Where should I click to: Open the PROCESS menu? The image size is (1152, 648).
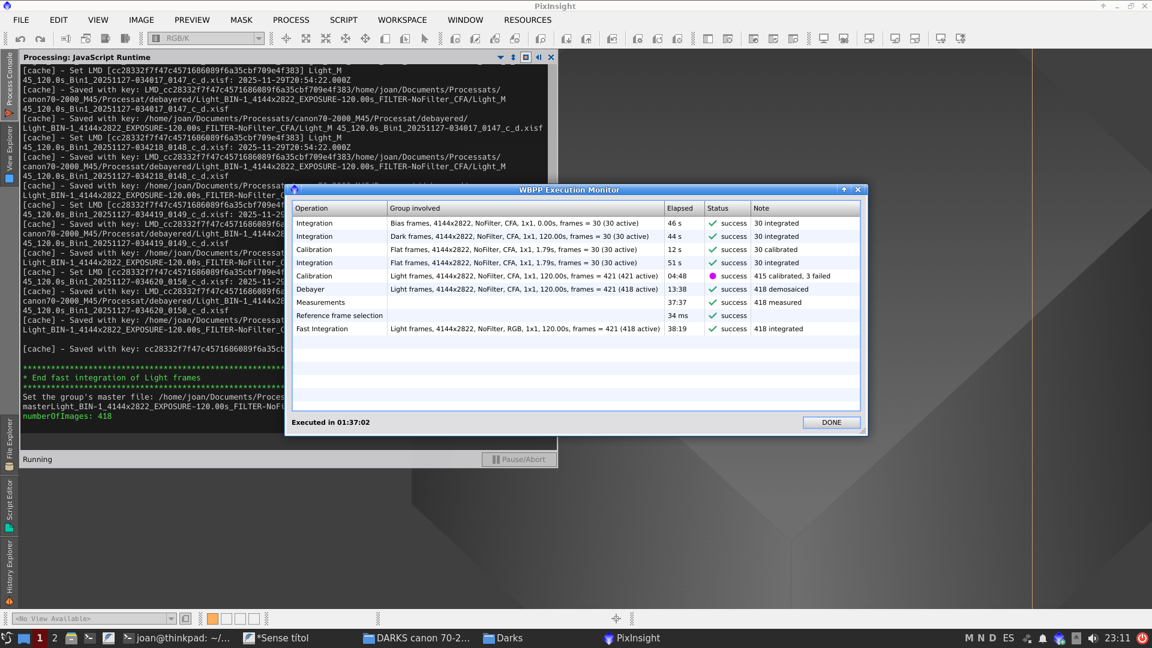(x=291, y=20)
